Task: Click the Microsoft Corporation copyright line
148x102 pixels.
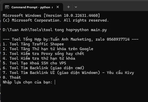Action: [56, 20]
